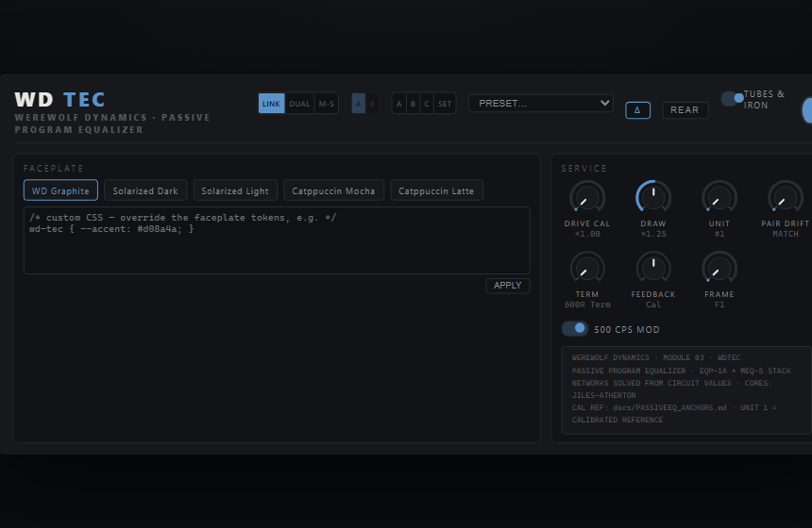Toggle the Tubes & Iron switch
The image size is (812, 528).
pos(733,98)
